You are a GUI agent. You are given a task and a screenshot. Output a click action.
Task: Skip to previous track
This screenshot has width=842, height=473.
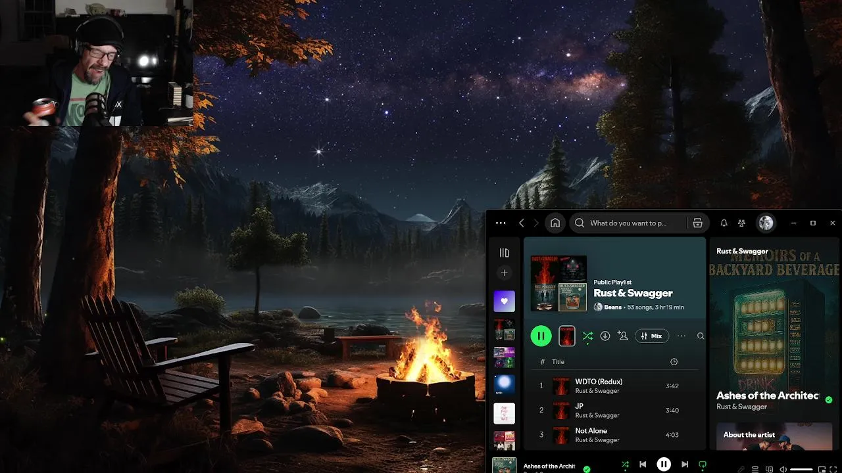[x=643, y=464]
